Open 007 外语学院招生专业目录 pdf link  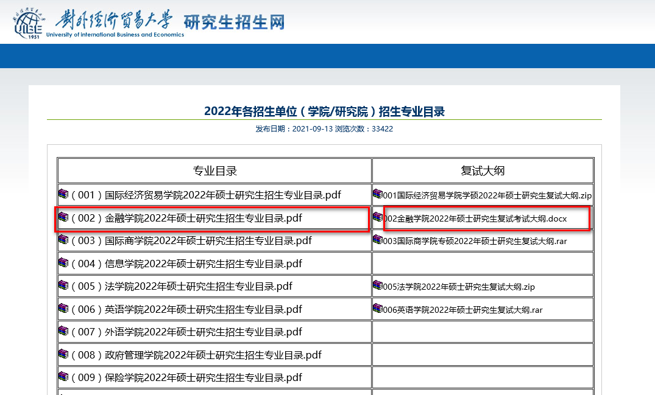point(186,332)
